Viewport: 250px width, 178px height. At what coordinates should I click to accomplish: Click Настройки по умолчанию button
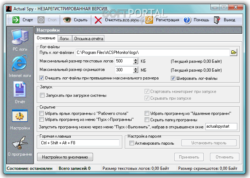coord(65,157)
